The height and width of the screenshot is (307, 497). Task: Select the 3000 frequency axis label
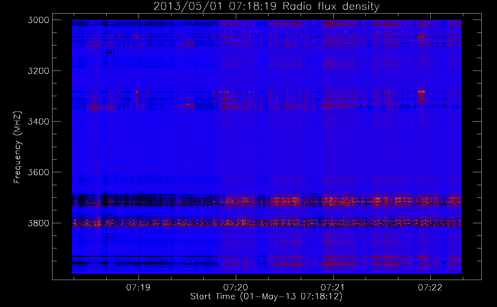pyautogui.click(x=38, y=20)
